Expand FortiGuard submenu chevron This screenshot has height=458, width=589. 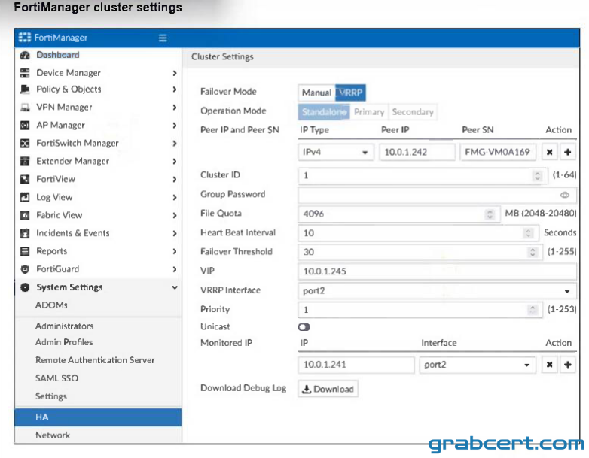point(175,269)
